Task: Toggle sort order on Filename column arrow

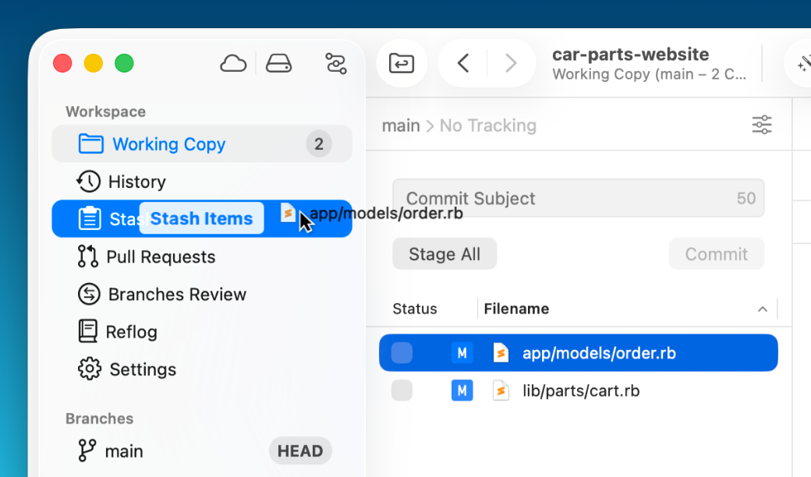Action: tap(763, 309)
